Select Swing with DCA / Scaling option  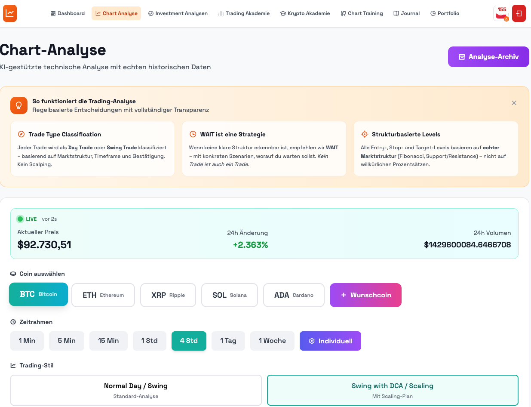tap(392, 390)
